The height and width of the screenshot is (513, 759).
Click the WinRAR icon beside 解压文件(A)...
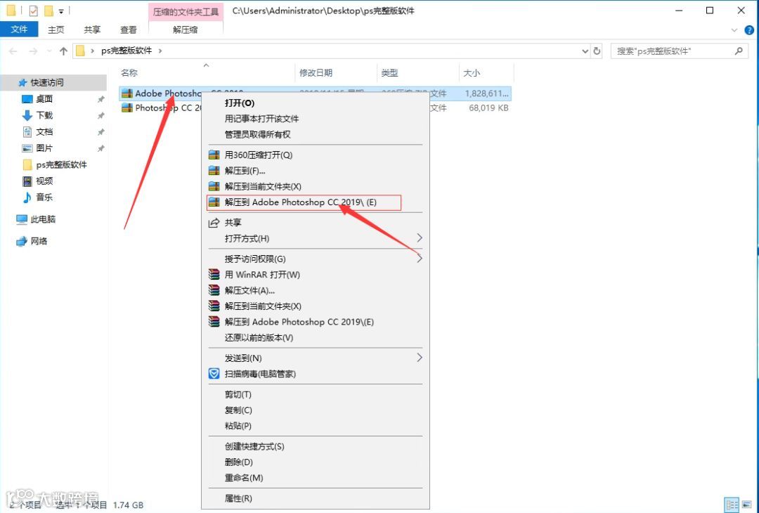coord(214,290)
